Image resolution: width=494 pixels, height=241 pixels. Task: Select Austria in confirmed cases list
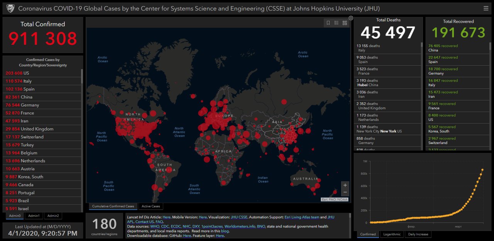click(x=42, y=169)
